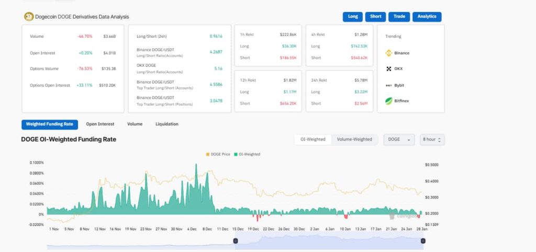The image size is (536, 252).
Task: Click the Bybit exchange icon
Action: pyautogui.click(x=389, y=85)
